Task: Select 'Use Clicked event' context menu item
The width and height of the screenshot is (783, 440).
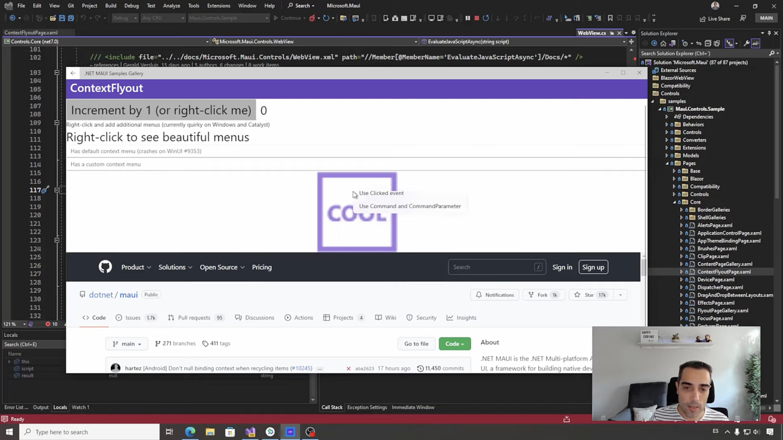Action: [x=381, y=193]
